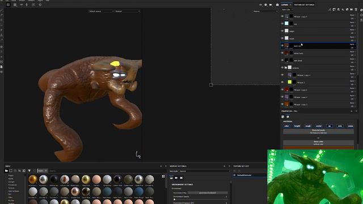Toggle the metal channel button in Properties
The height and width of the screenshot is (204, 363).
tap(319, 126)
